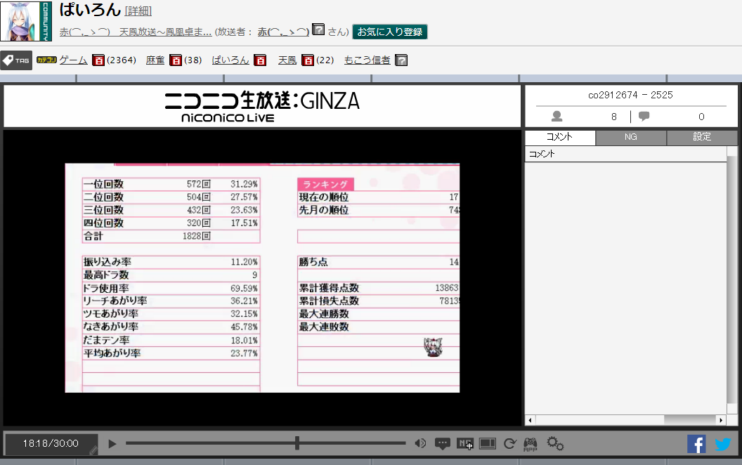This screenshot has height=465, width=742.
Task: Open the player settings gears icon
Action: coord(555,443)
